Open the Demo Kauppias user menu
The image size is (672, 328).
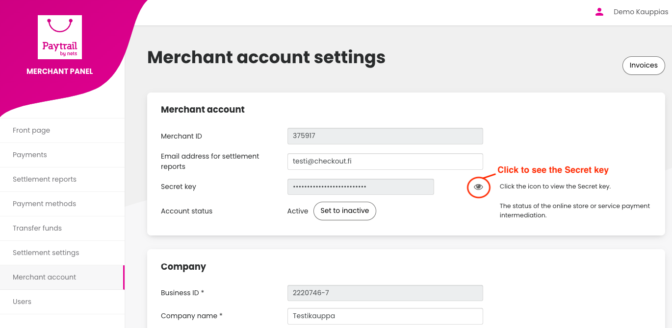[641, 12]
